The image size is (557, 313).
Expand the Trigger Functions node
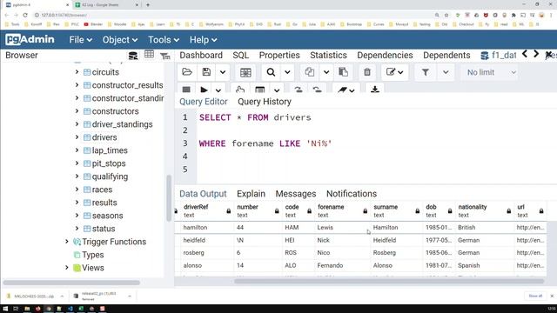(x=67, y=242)
